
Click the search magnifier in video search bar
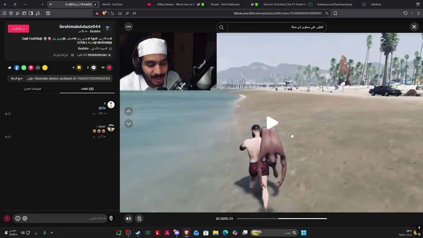221,27
